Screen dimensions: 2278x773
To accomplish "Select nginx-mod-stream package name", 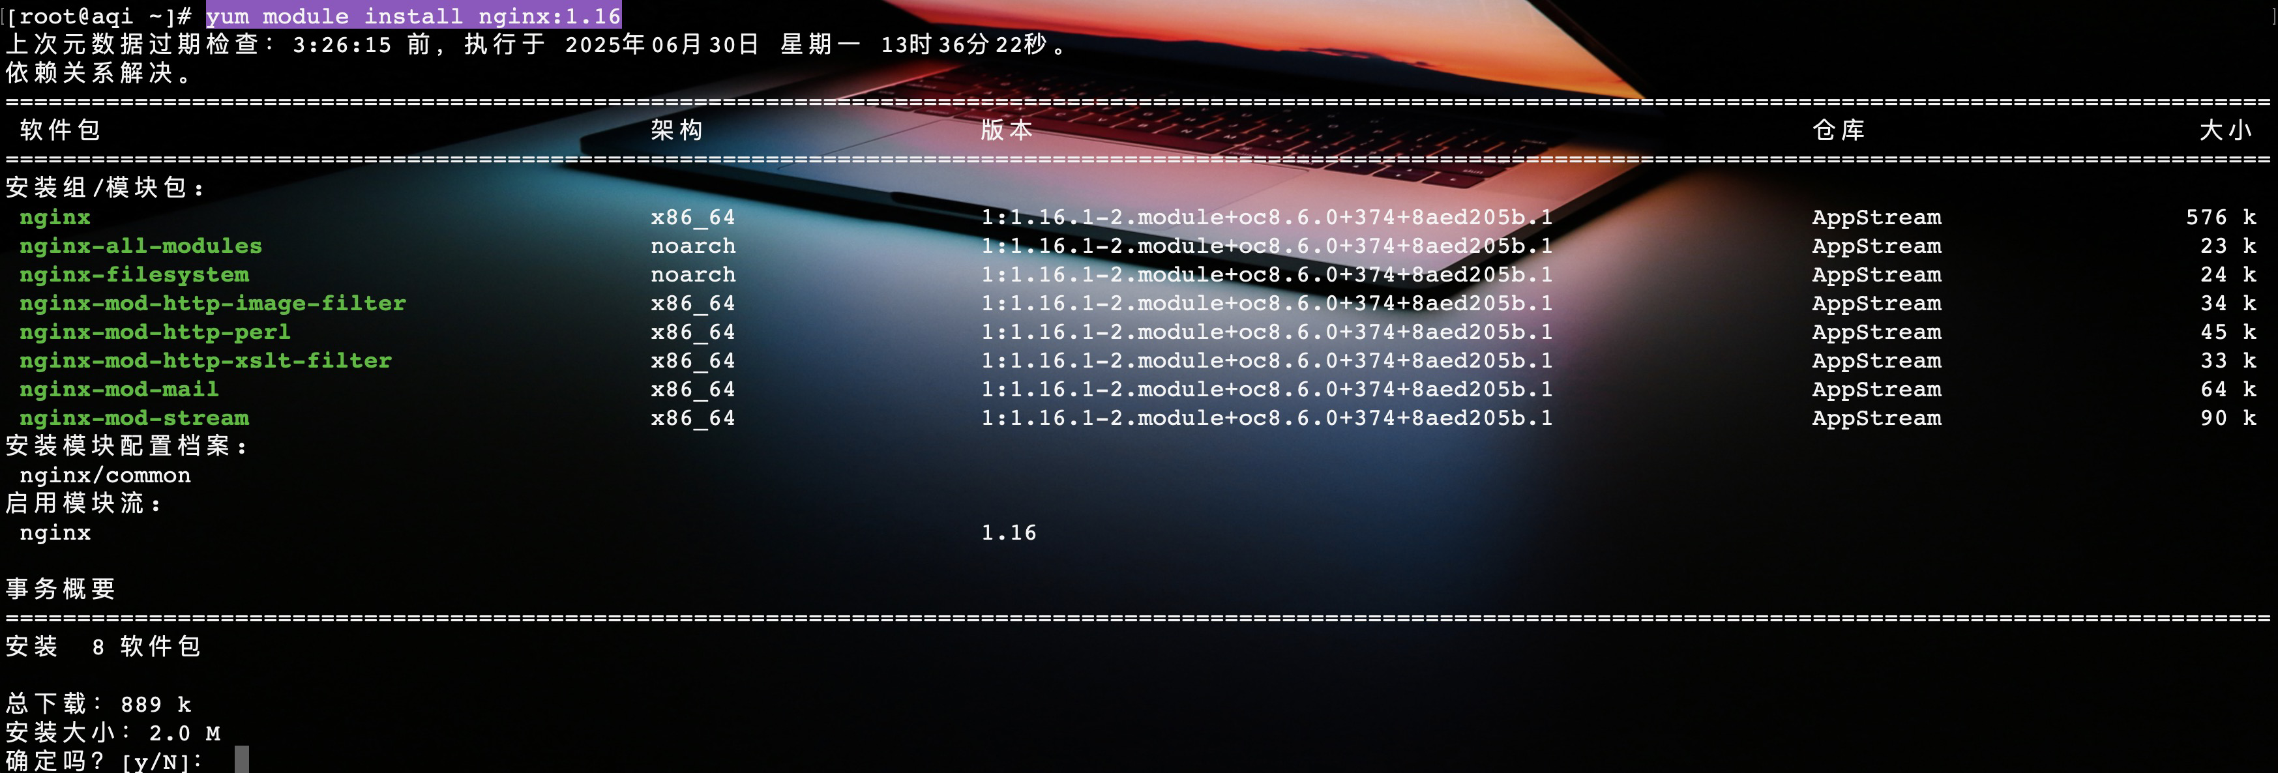I will click(134, 417).
